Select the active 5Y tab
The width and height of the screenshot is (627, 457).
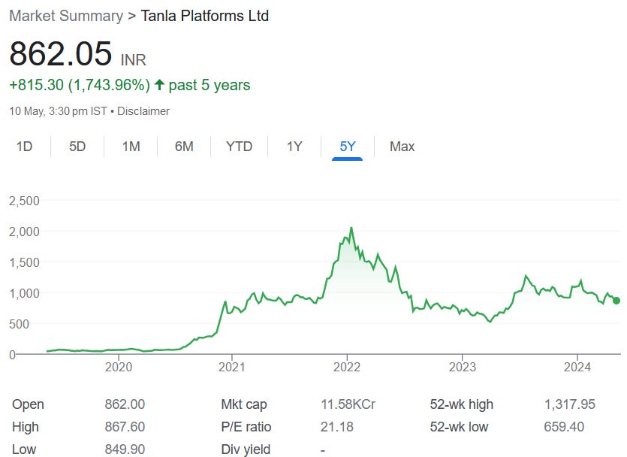pos(348,147)
